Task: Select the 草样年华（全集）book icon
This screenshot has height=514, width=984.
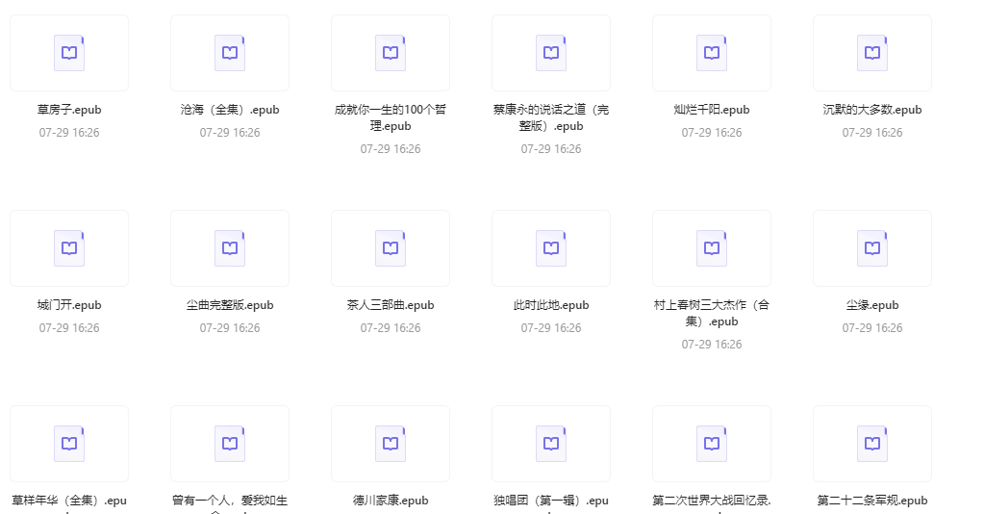Action: click(x=69, y=444)
